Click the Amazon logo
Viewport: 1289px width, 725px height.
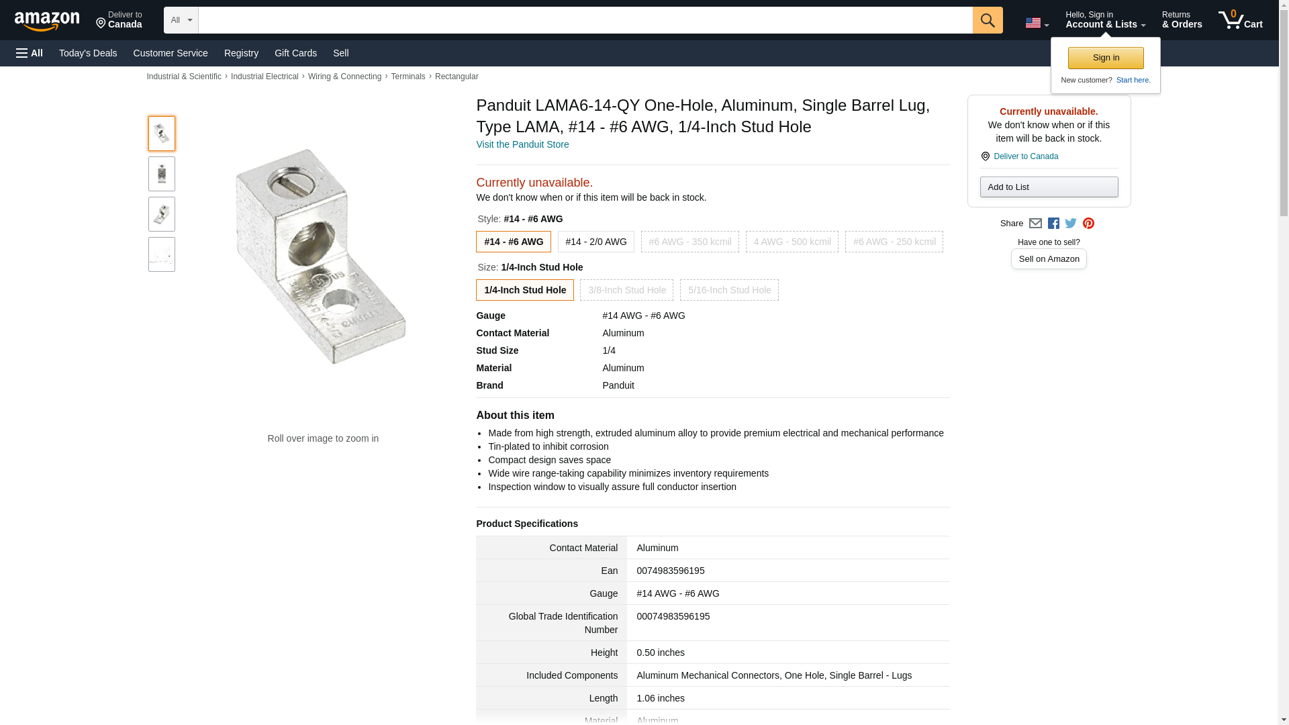coord(47,21)
